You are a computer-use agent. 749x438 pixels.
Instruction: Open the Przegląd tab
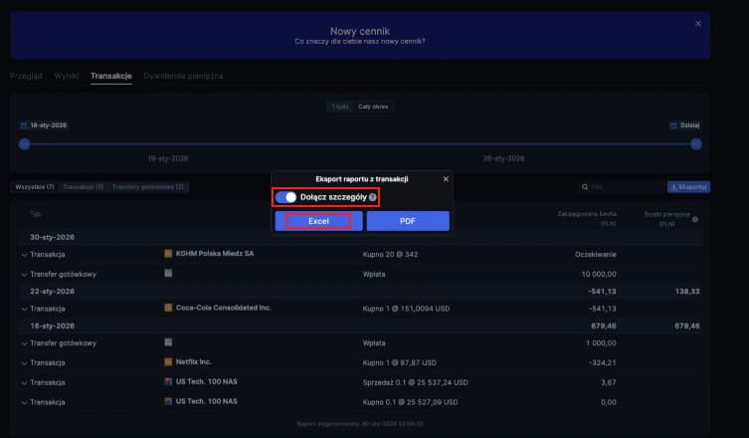click(27, 76)
